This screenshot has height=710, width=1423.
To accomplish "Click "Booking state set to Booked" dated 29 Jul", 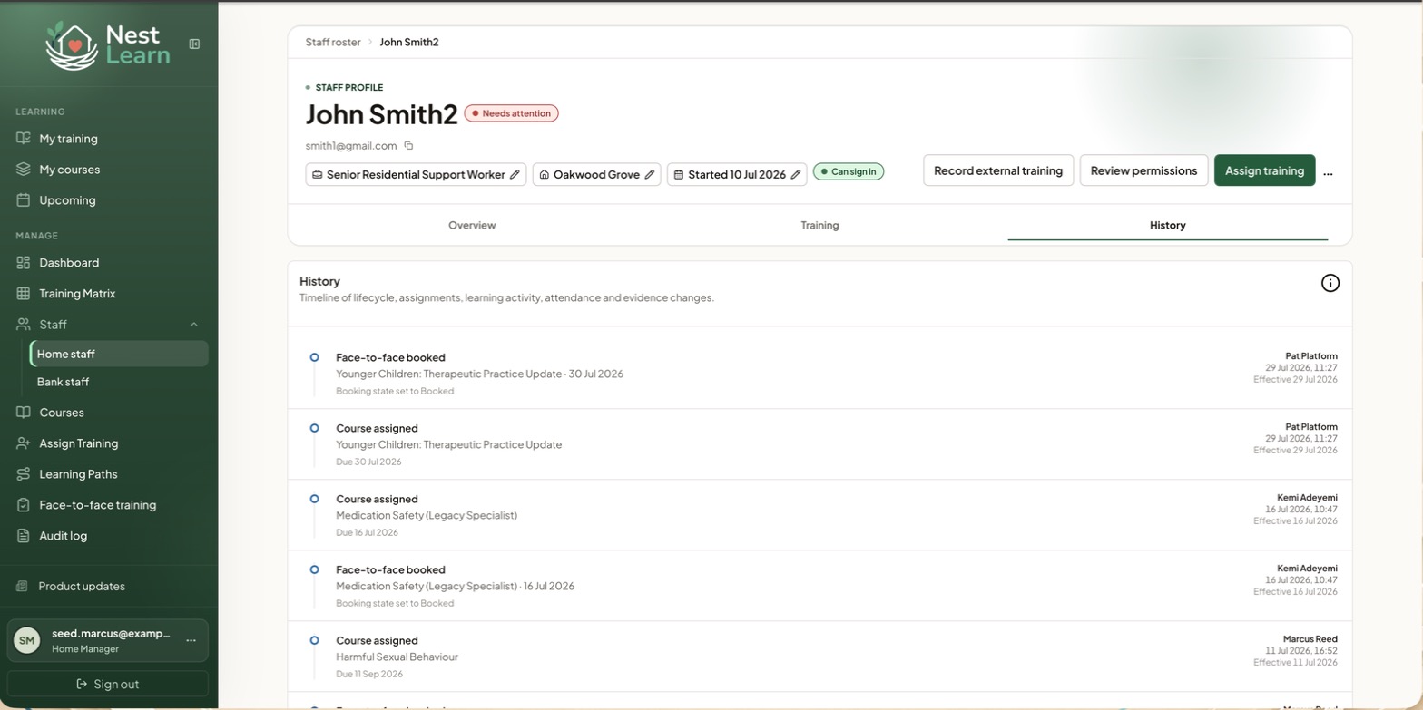I will 395,392.
